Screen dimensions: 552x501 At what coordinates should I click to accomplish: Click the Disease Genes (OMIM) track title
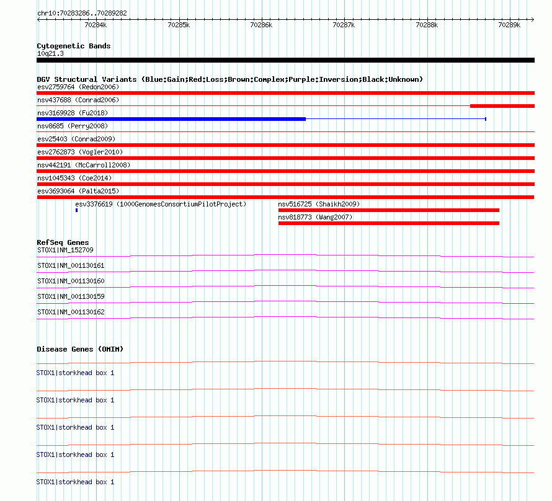coord(80,349)
